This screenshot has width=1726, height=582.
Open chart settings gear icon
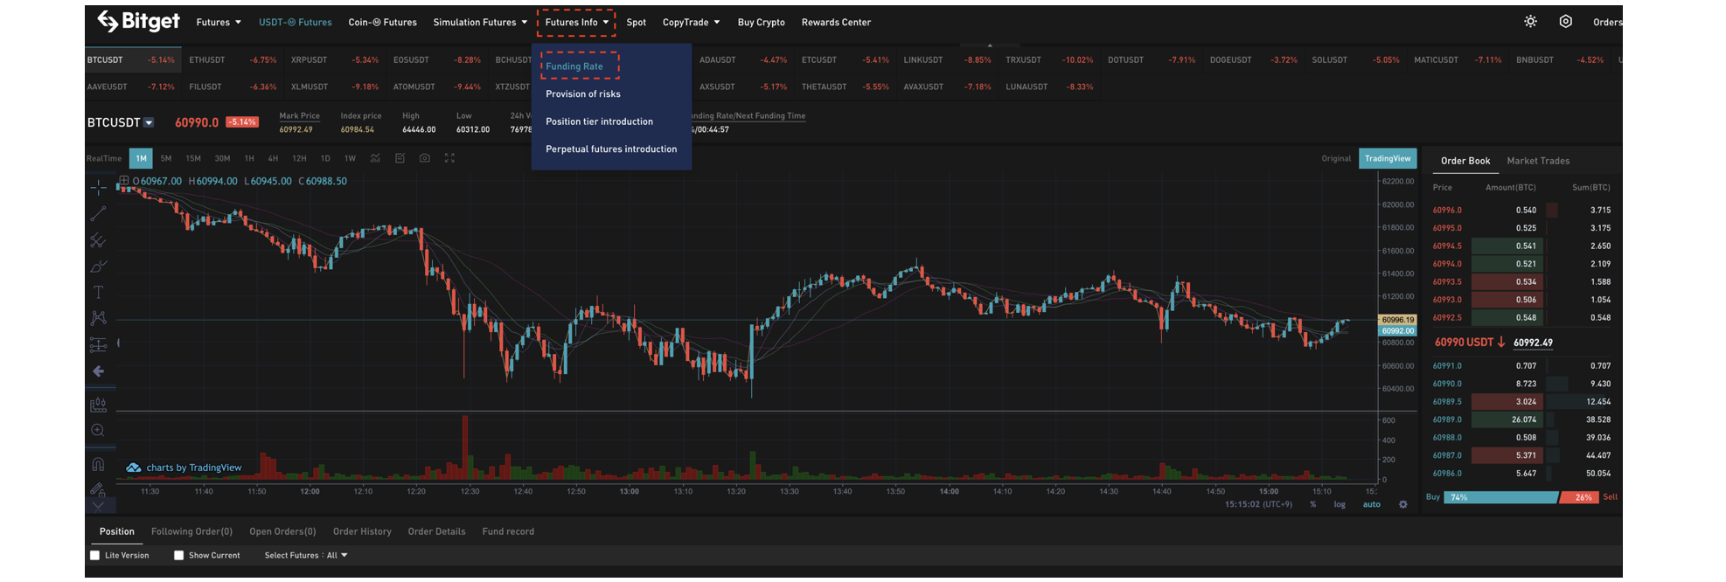[1402, 504]
